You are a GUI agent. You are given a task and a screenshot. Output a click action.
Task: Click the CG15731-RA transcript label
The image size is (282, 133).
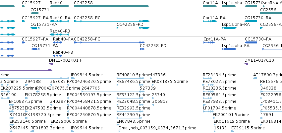coord(44,25)
